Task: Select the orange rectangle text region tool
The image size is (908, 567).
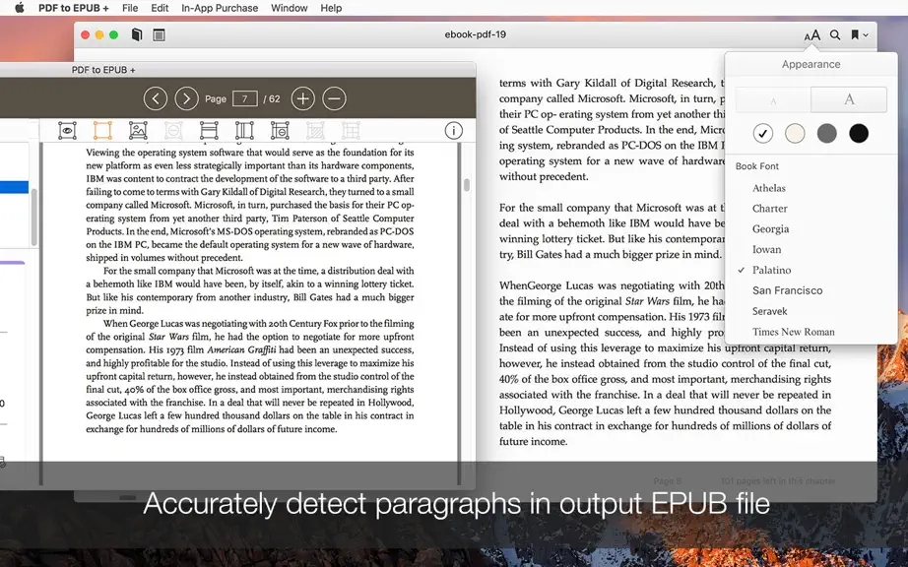Action: [102, 131]
